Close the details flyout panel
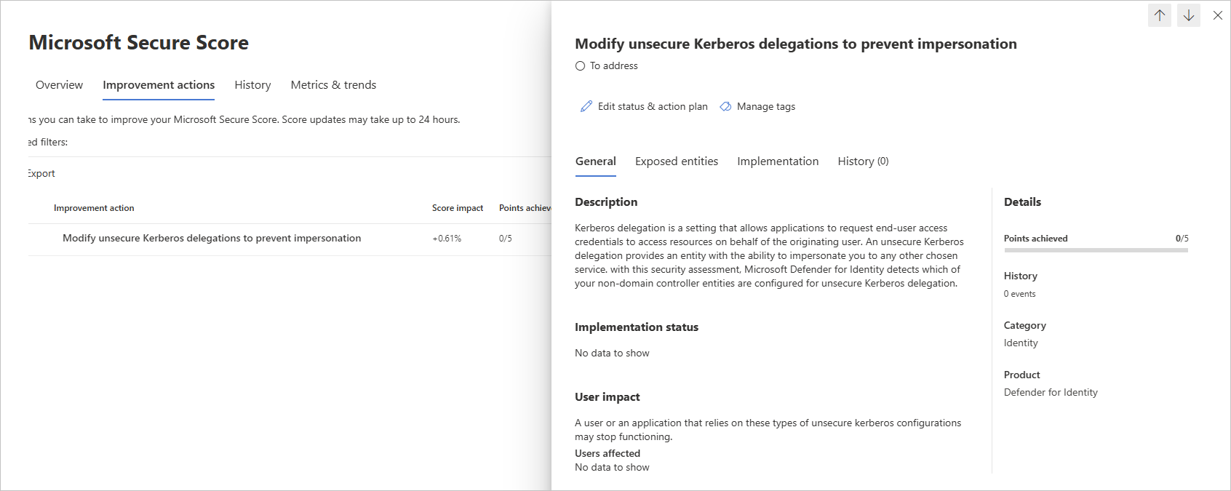1231x491 pixels. click(1217, 15)
